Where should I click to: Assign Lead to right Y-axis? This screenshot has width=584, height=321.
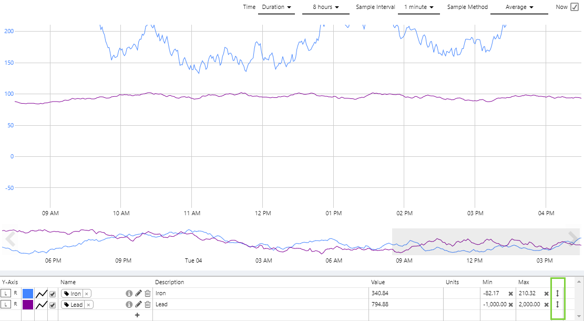15,304
